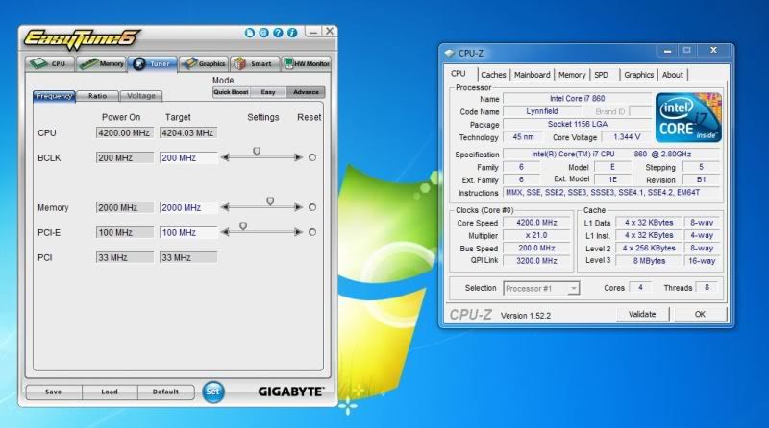Click the Save button in EasyTune6

(54, 392)
